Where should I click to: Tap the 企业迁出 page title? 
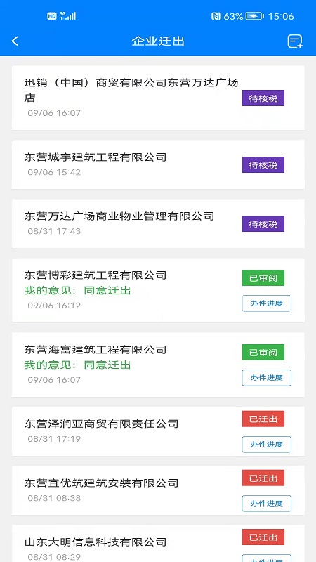pyautogui.click(x=158, y=41)
